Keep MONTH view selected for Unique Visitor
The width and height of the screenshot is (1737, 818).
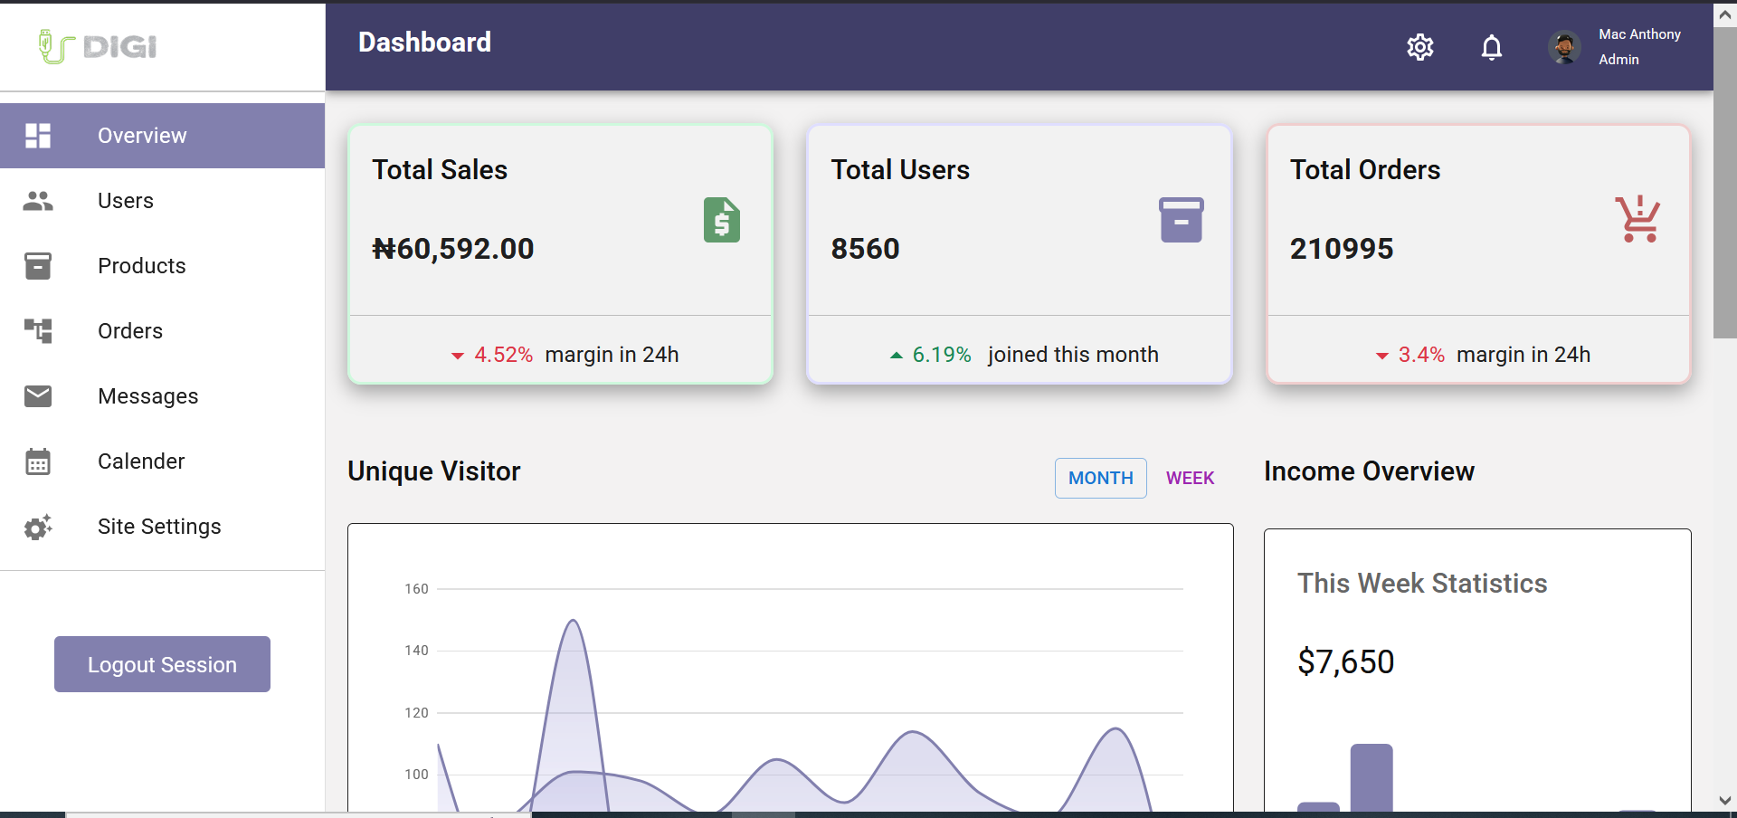click(1100, 478)
